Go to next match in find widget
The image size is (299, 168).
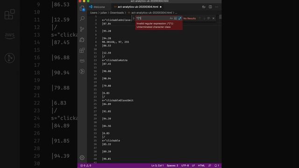(204, 18)
